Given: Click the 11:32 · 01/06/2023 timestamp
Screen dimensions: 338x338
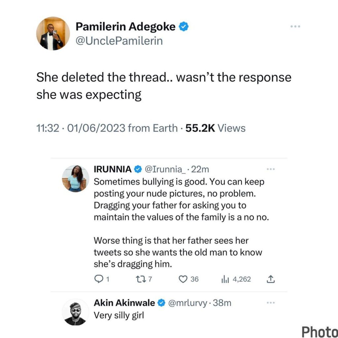Looking at the screenshot, I should pos(81,128).
